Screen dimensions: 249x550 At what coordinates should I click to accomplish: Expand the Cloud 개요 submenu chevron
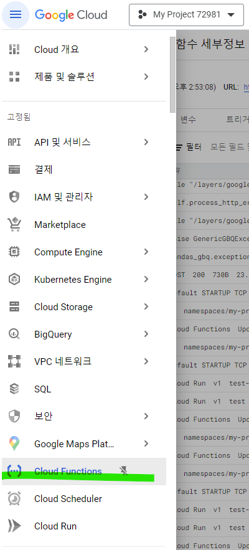pyautogui.click(x=146, y=49)
